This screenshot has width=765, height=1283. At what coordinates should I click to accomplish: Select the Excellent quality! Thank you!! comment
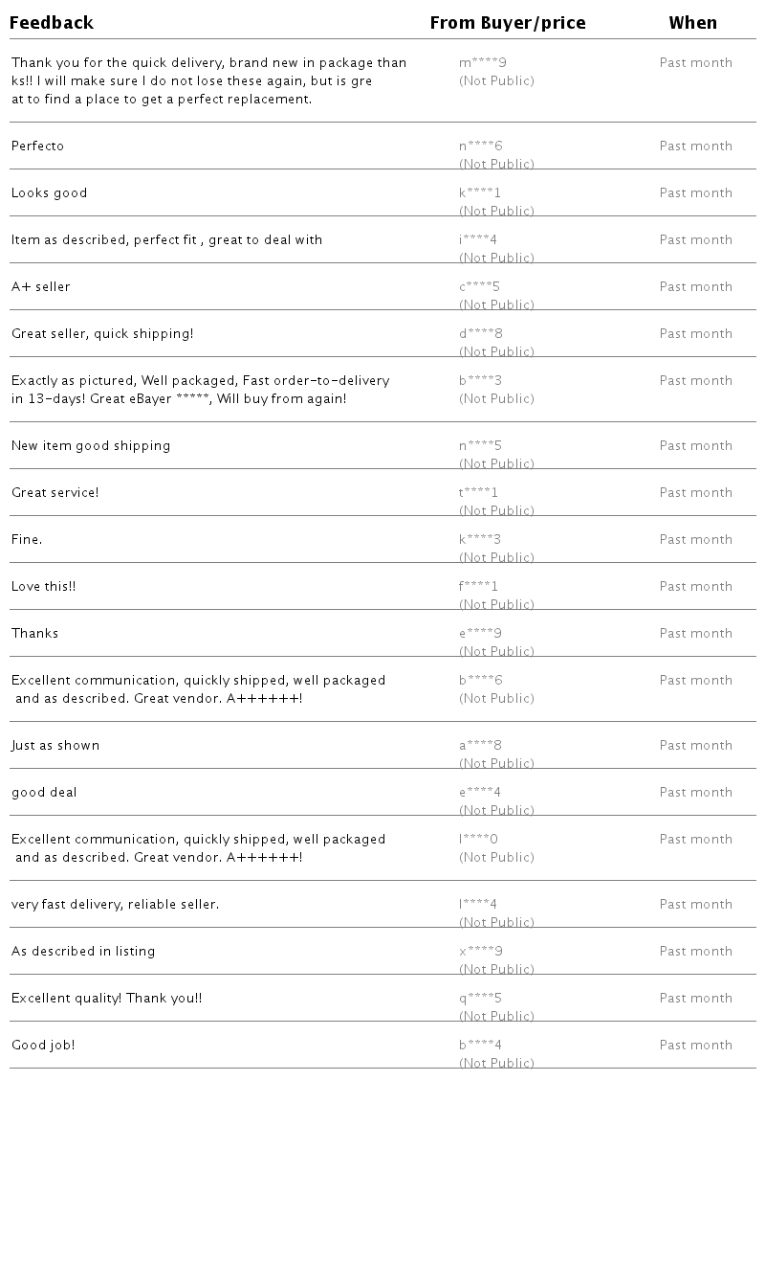[x=107, y=999]
